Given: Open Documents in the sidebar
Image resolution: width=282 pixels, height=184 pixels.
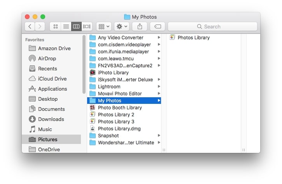Looking at the screenshot, I should 52,109.
